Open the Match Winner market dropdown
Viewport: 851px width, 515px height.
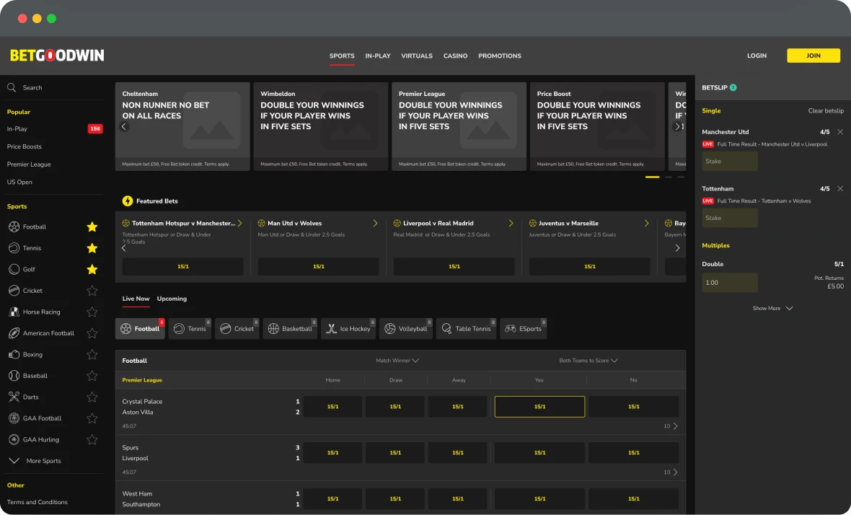397,361
